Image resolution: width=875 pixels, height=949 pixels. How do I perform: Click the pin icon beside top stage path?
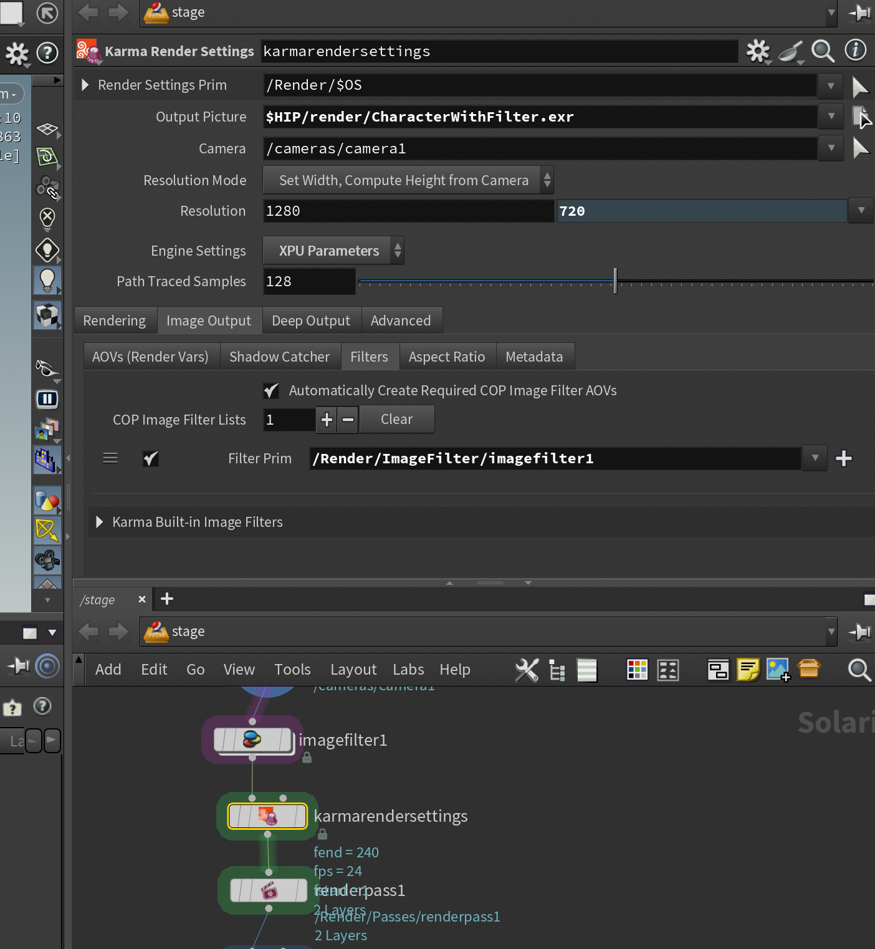click(x=860, y=12)
